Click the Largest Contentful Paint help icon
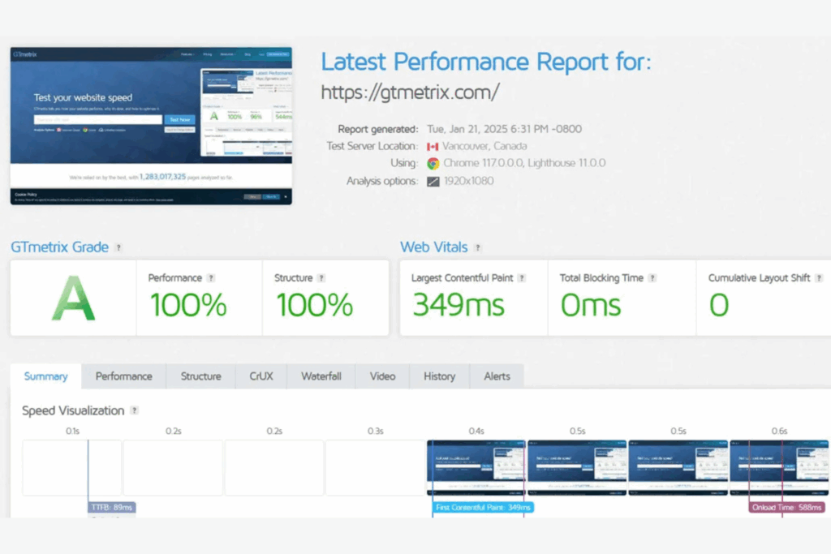Viewport: 831px width, 554px height. [x=522, y=278]
